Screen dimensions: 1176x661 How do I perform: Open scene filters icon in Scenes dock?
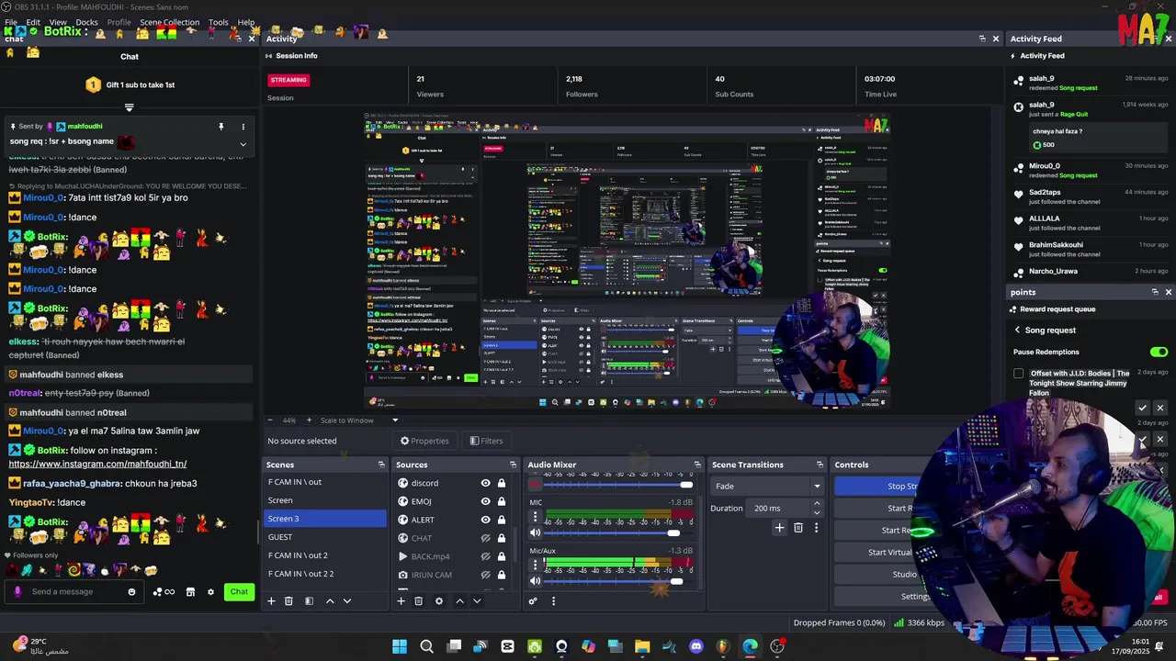pos(309,601)
